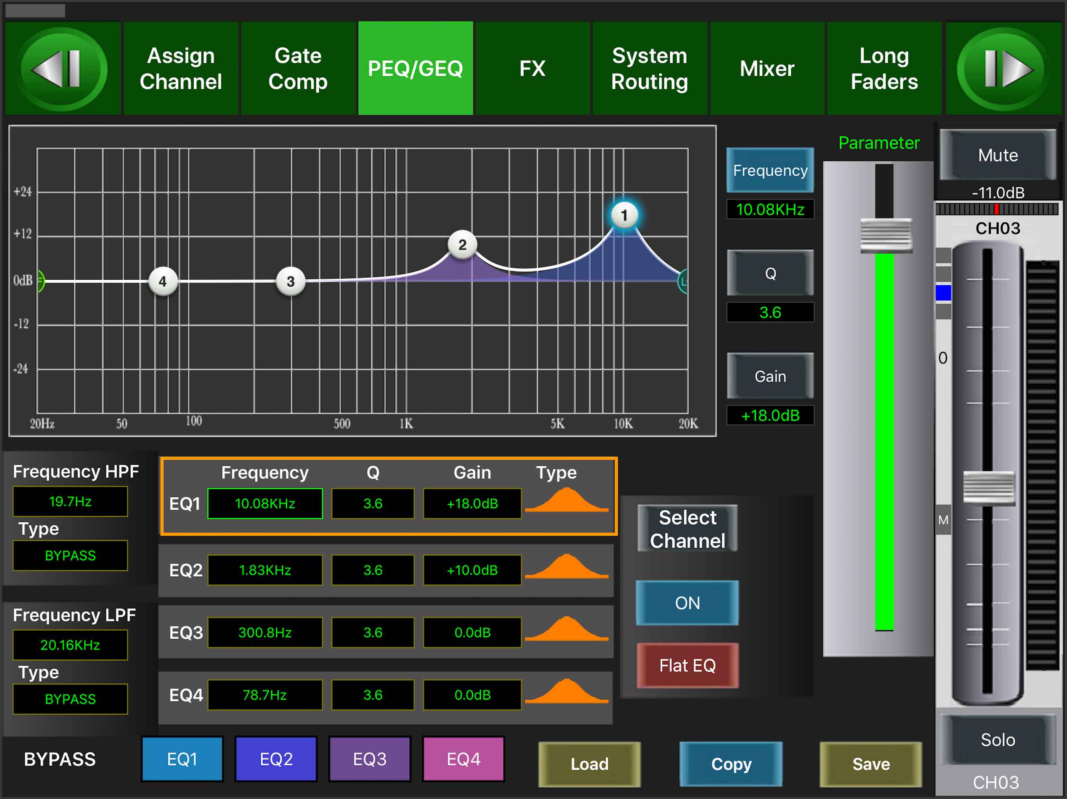Screen dimensions: 1067x799
Task: Change EQ1 filter type curve icon
Action: coord(566,500)
